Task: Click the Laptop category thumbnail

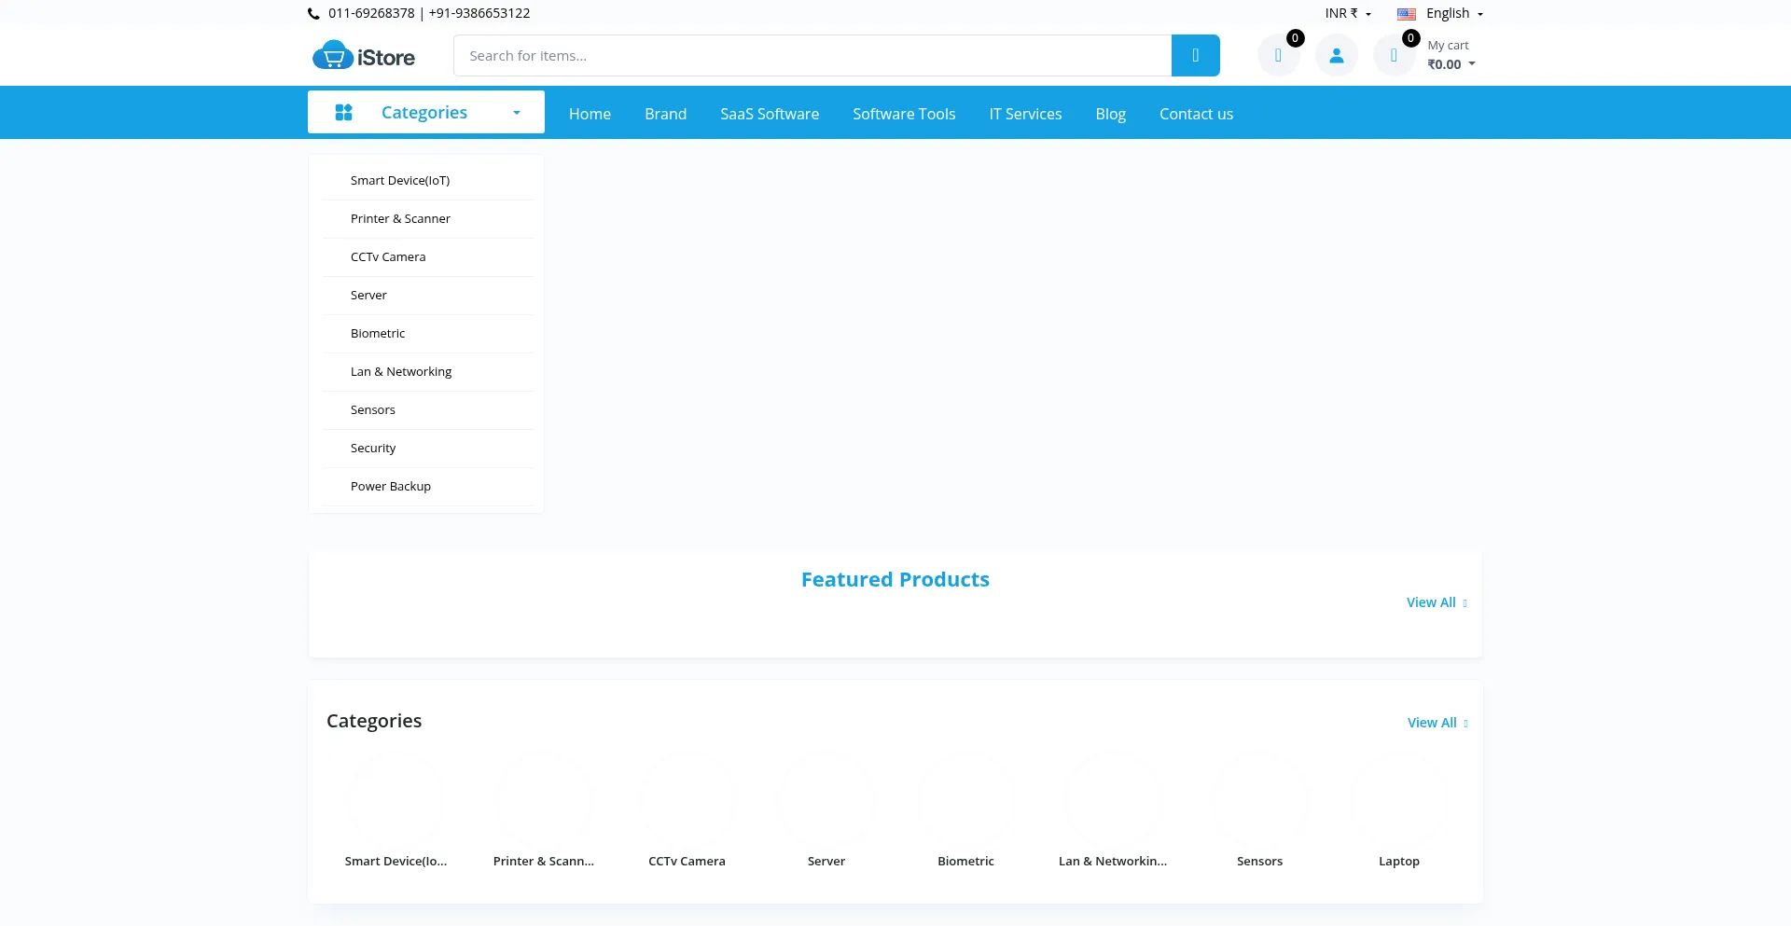Action: pyautogui.click(x=1398, y=800)
